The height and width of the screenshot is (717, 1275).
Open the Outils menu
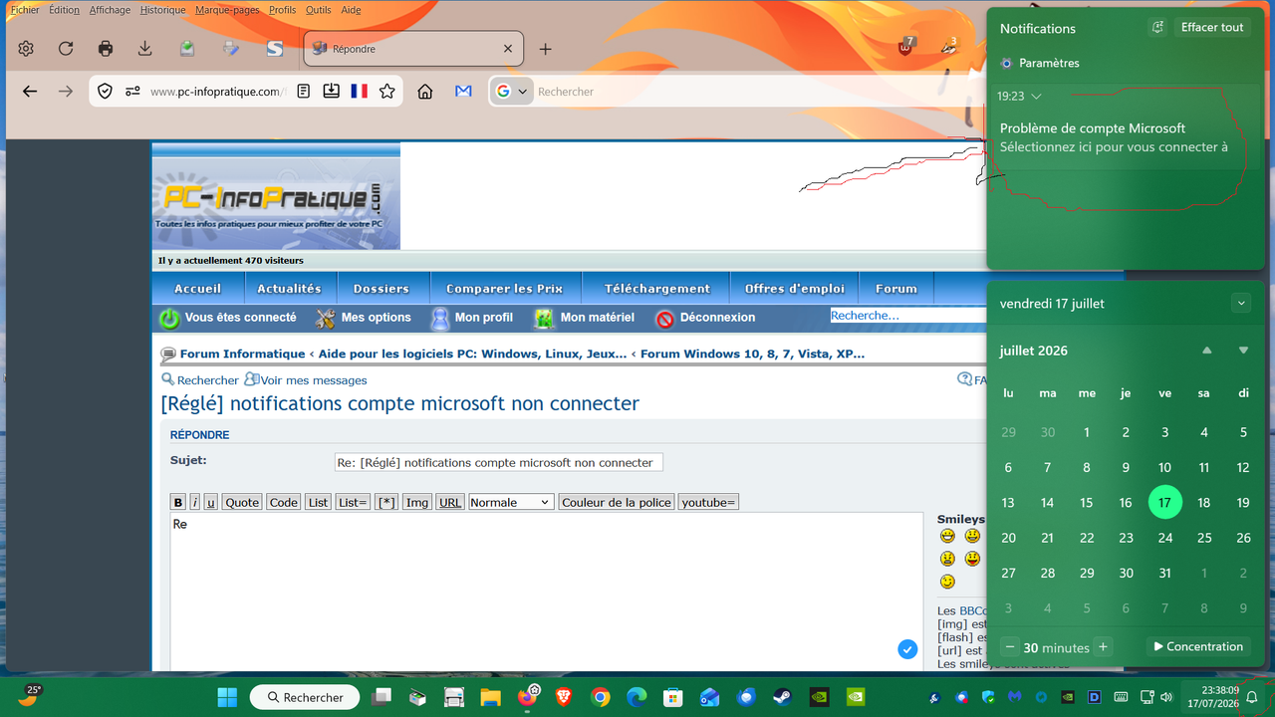[x=319, y=10]
